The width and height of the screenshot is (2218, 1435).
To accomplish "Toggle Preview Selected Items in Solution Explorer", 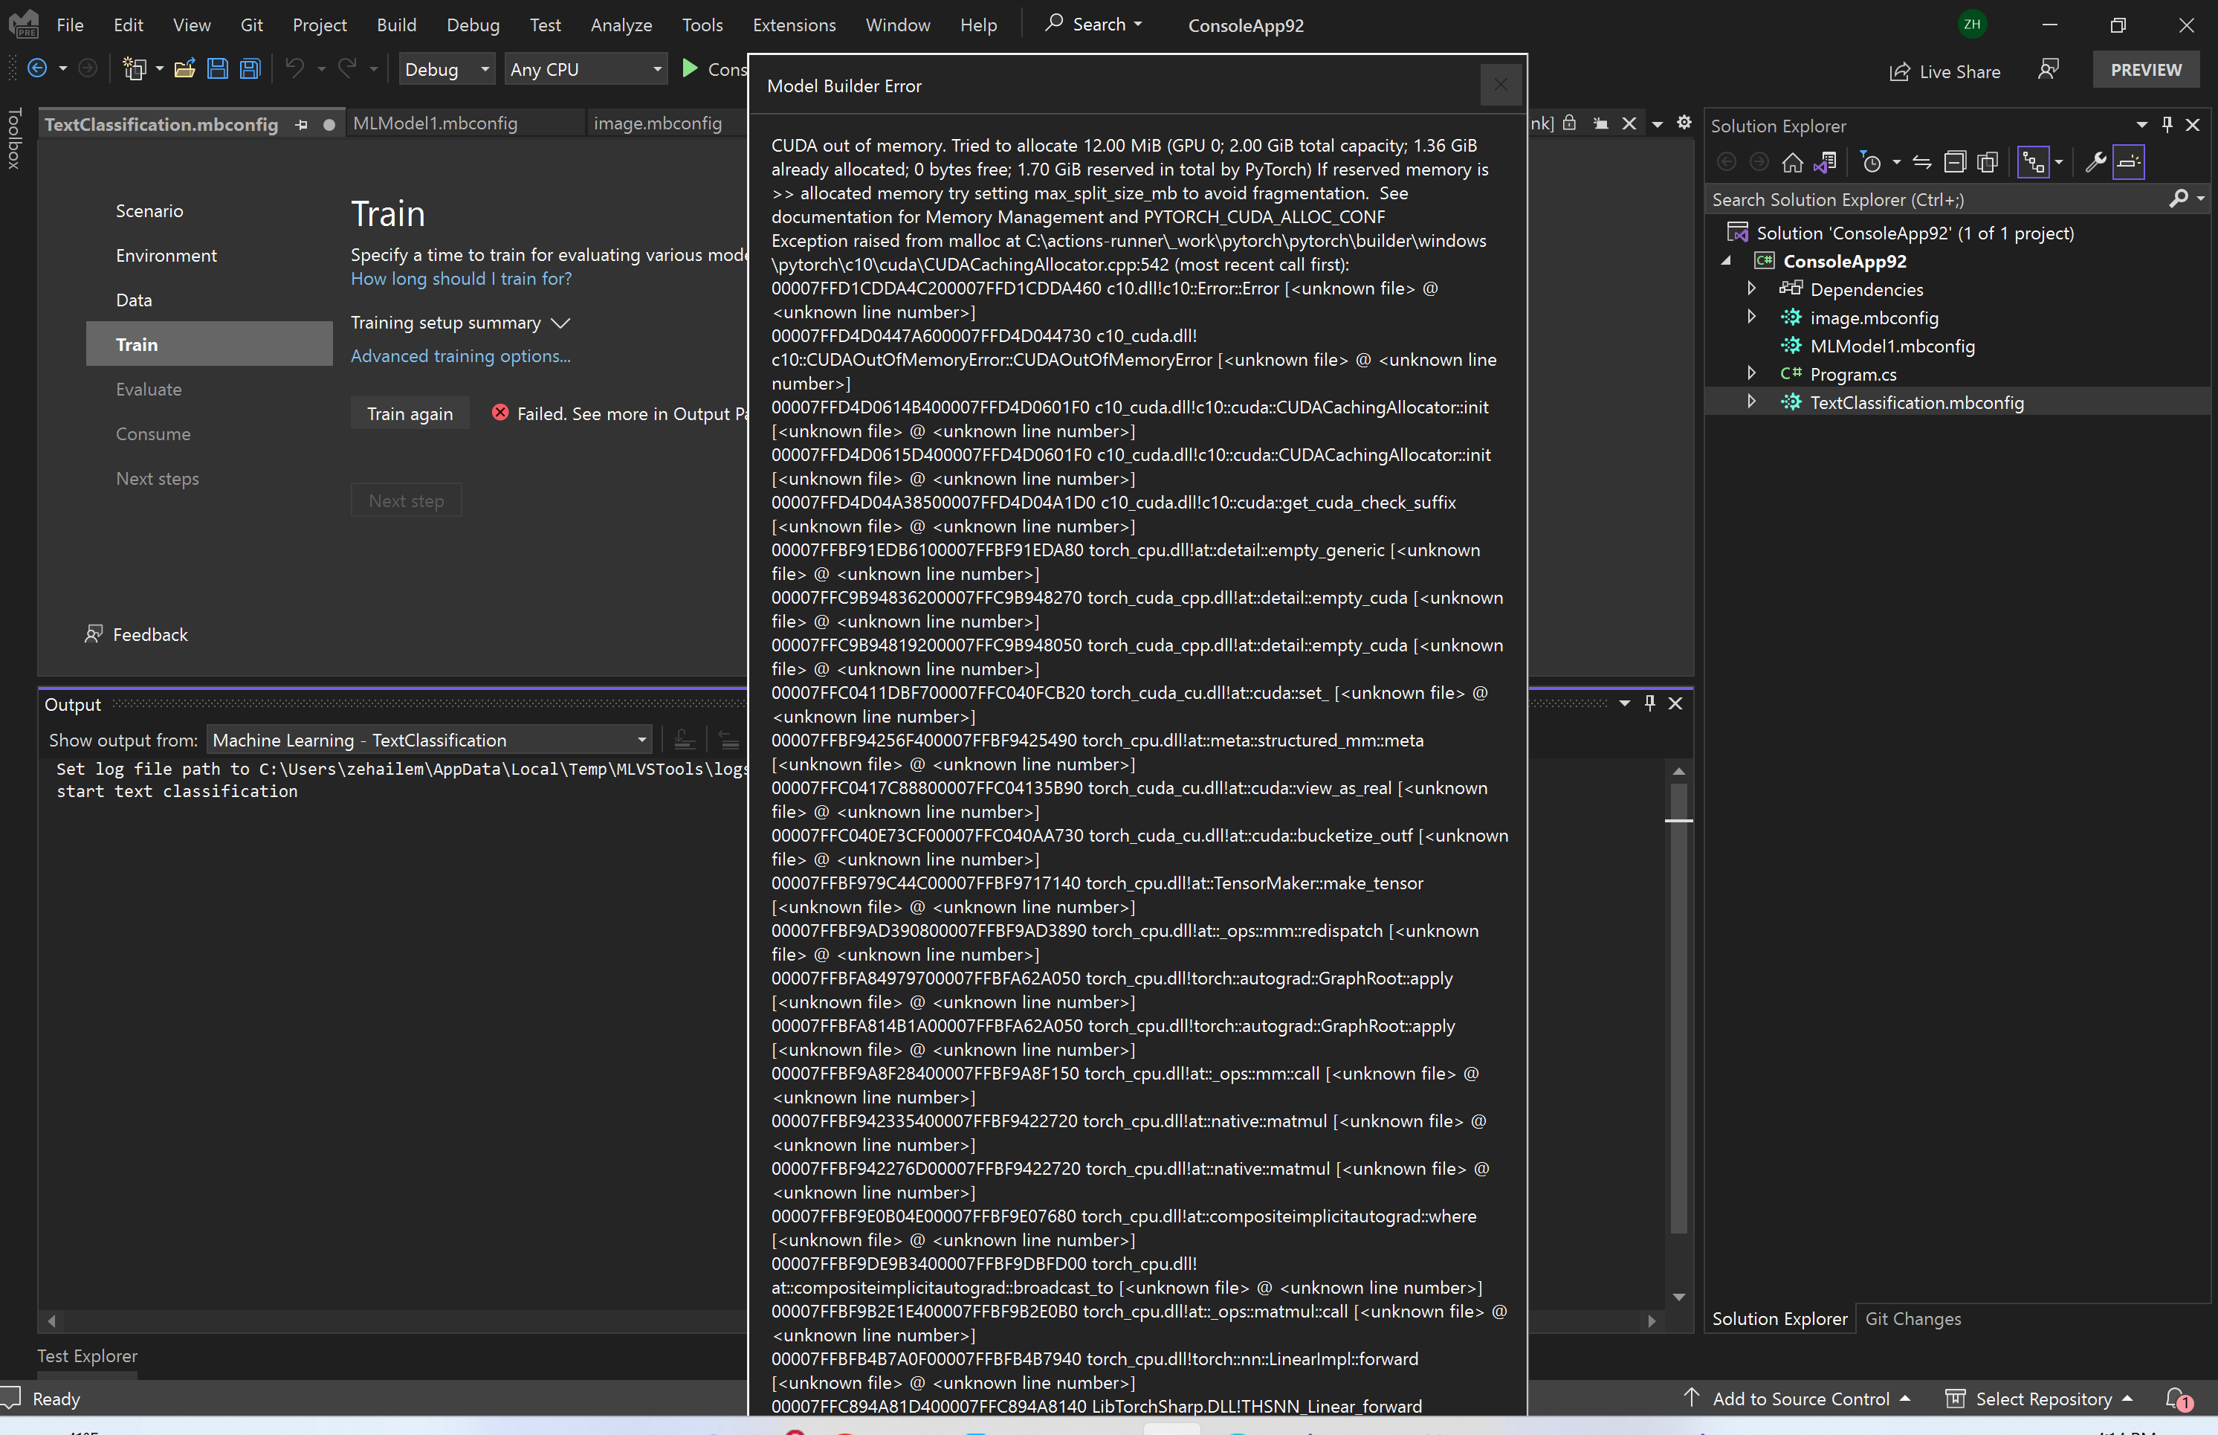I will click(2130, 161).
